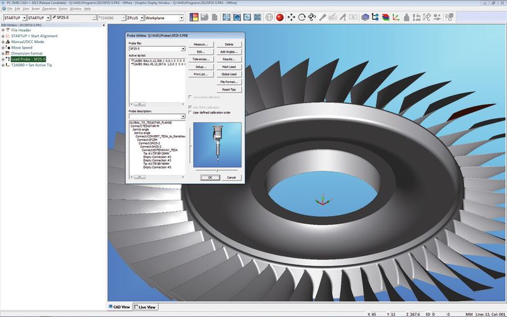Screen dimensions: 507x317
Task: Click the grayed-out copy page icon
Action: 214,18
